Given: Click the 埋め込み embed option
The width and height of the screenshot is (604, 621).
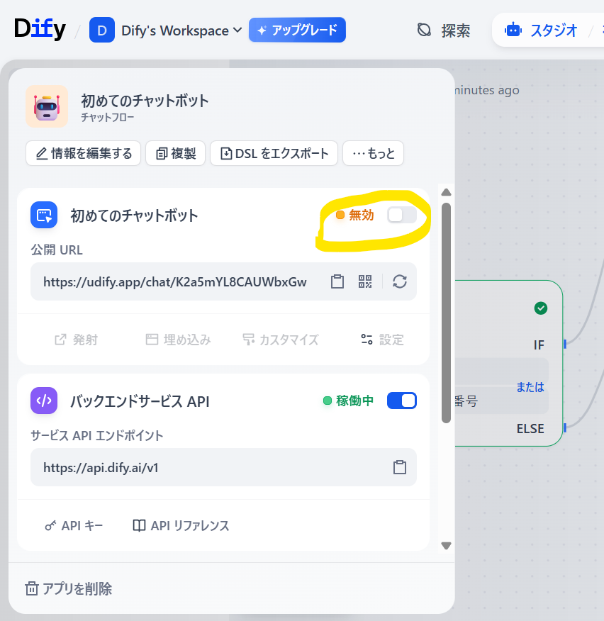Looking at the screenshot, I should point(178,340).
